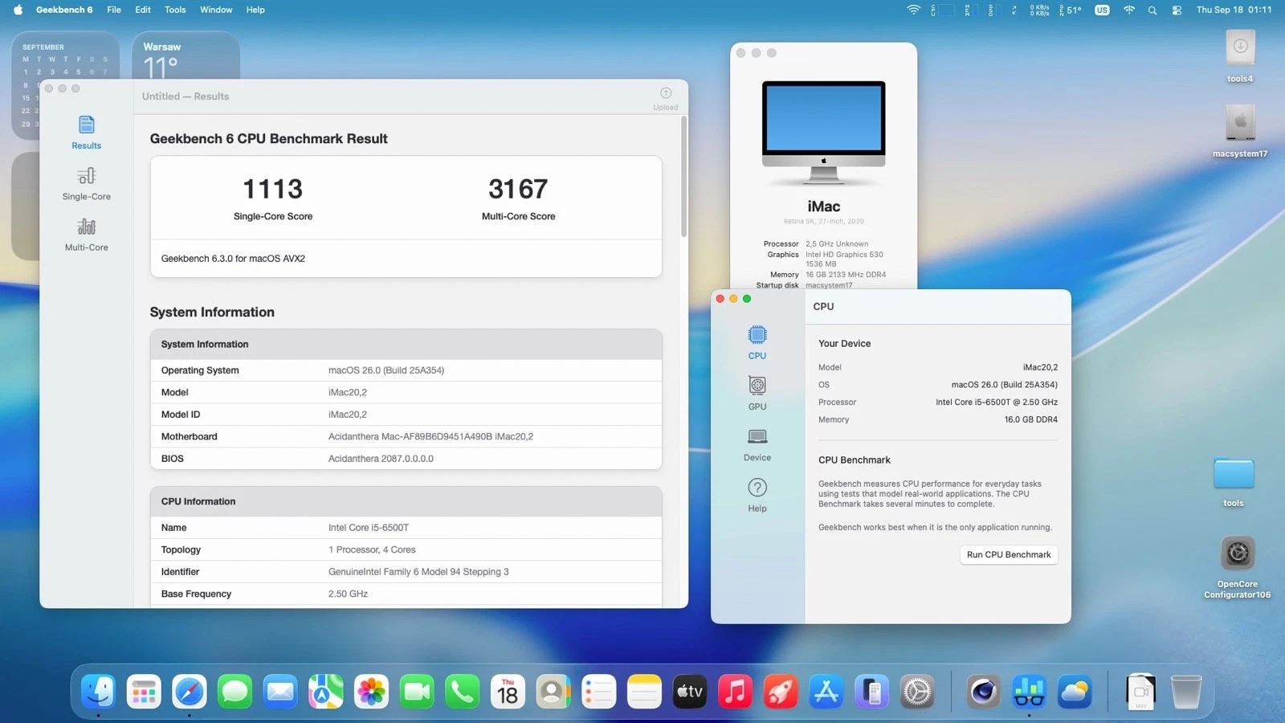
Task: Click the US input source indicator
Action: [x=1102, y=10]
